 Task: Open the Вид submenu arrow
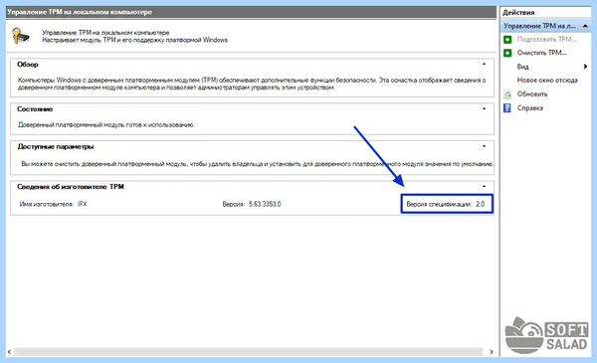[x=586, y=67]
